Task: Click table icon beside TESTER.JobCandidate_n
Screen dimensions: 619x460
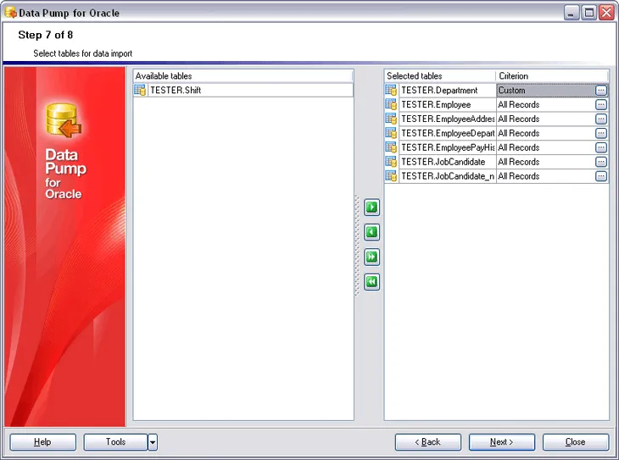Action: (x=391, y=176)
